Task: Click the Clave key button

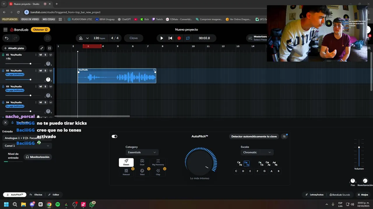Action: coord(133,38)
